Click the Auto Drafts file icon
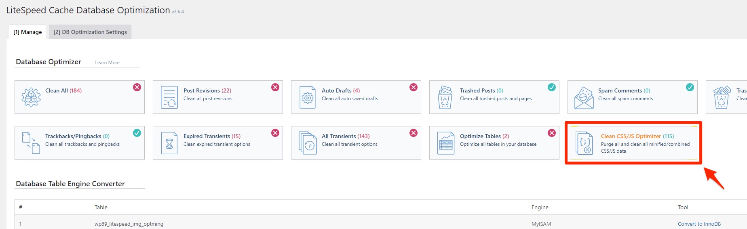 click(x=308, y=97)
